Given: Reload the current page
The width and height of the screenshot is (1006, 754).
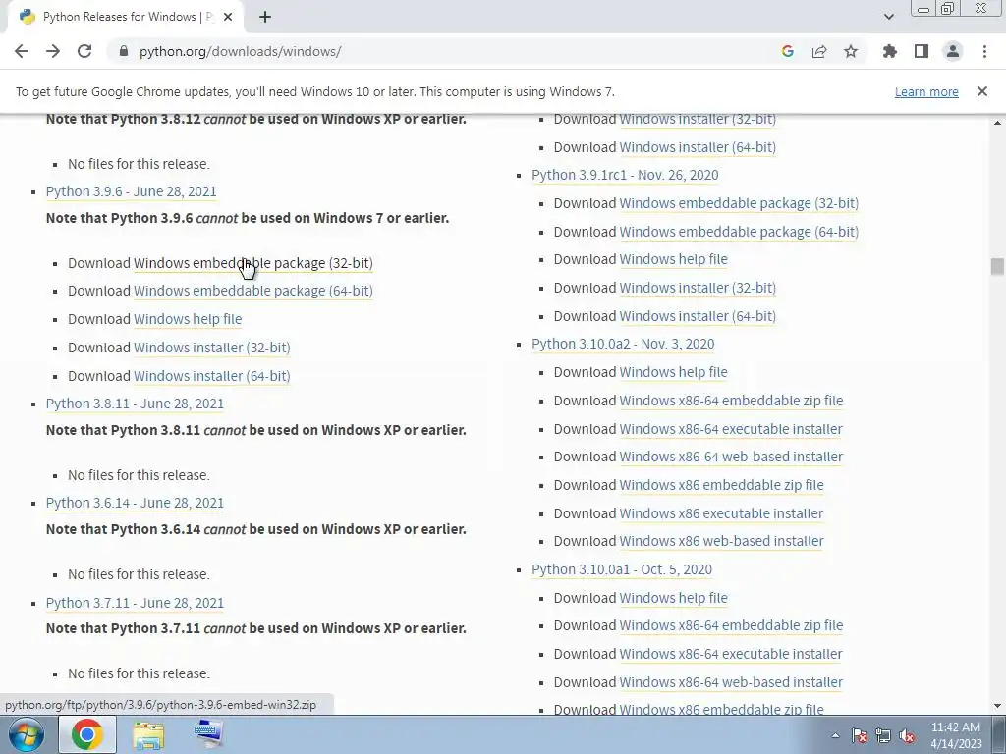Looking at the screenshot, I should tap(84, 51).
